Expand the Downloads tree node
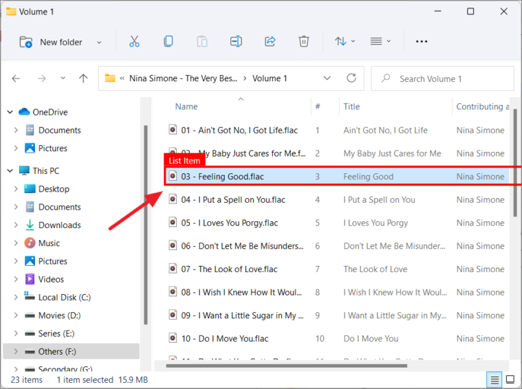The width and height of the screenshot is (522, 389). pos(16,225)
